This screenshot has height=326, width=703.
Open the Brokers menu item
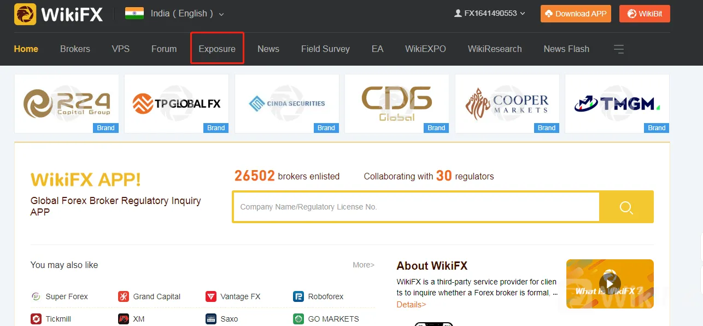pyautogui.click(x=75, y=49)
